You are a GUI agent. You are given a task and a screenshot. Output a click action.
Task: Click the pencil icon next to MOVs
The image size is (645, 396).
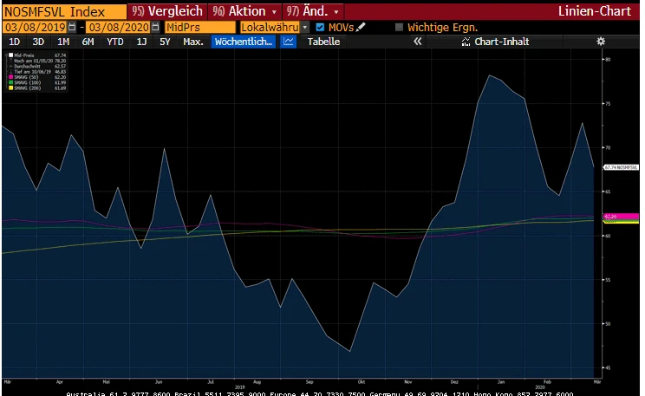(x=361, y=27)
